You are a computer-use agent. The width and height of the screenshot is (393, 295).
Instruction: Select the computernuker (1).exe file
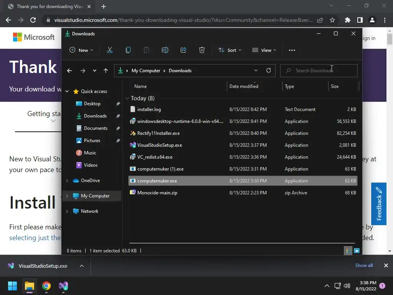point(243,169)
